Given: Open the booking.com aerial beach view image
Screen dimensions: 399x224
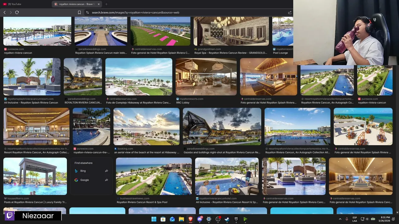Looking at the screenshot, I should pyautogui.click(x=147, y=127).
